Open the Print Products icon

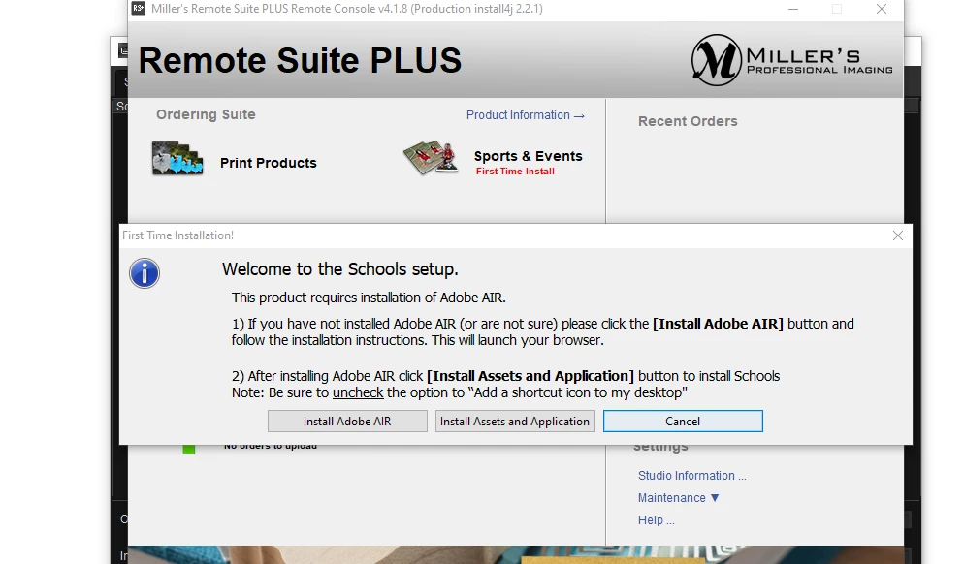click(x=177, y=159)
